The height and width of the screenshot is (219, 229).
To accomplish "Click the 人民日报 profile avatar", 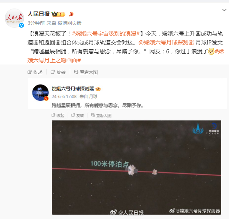I will 14,18.
